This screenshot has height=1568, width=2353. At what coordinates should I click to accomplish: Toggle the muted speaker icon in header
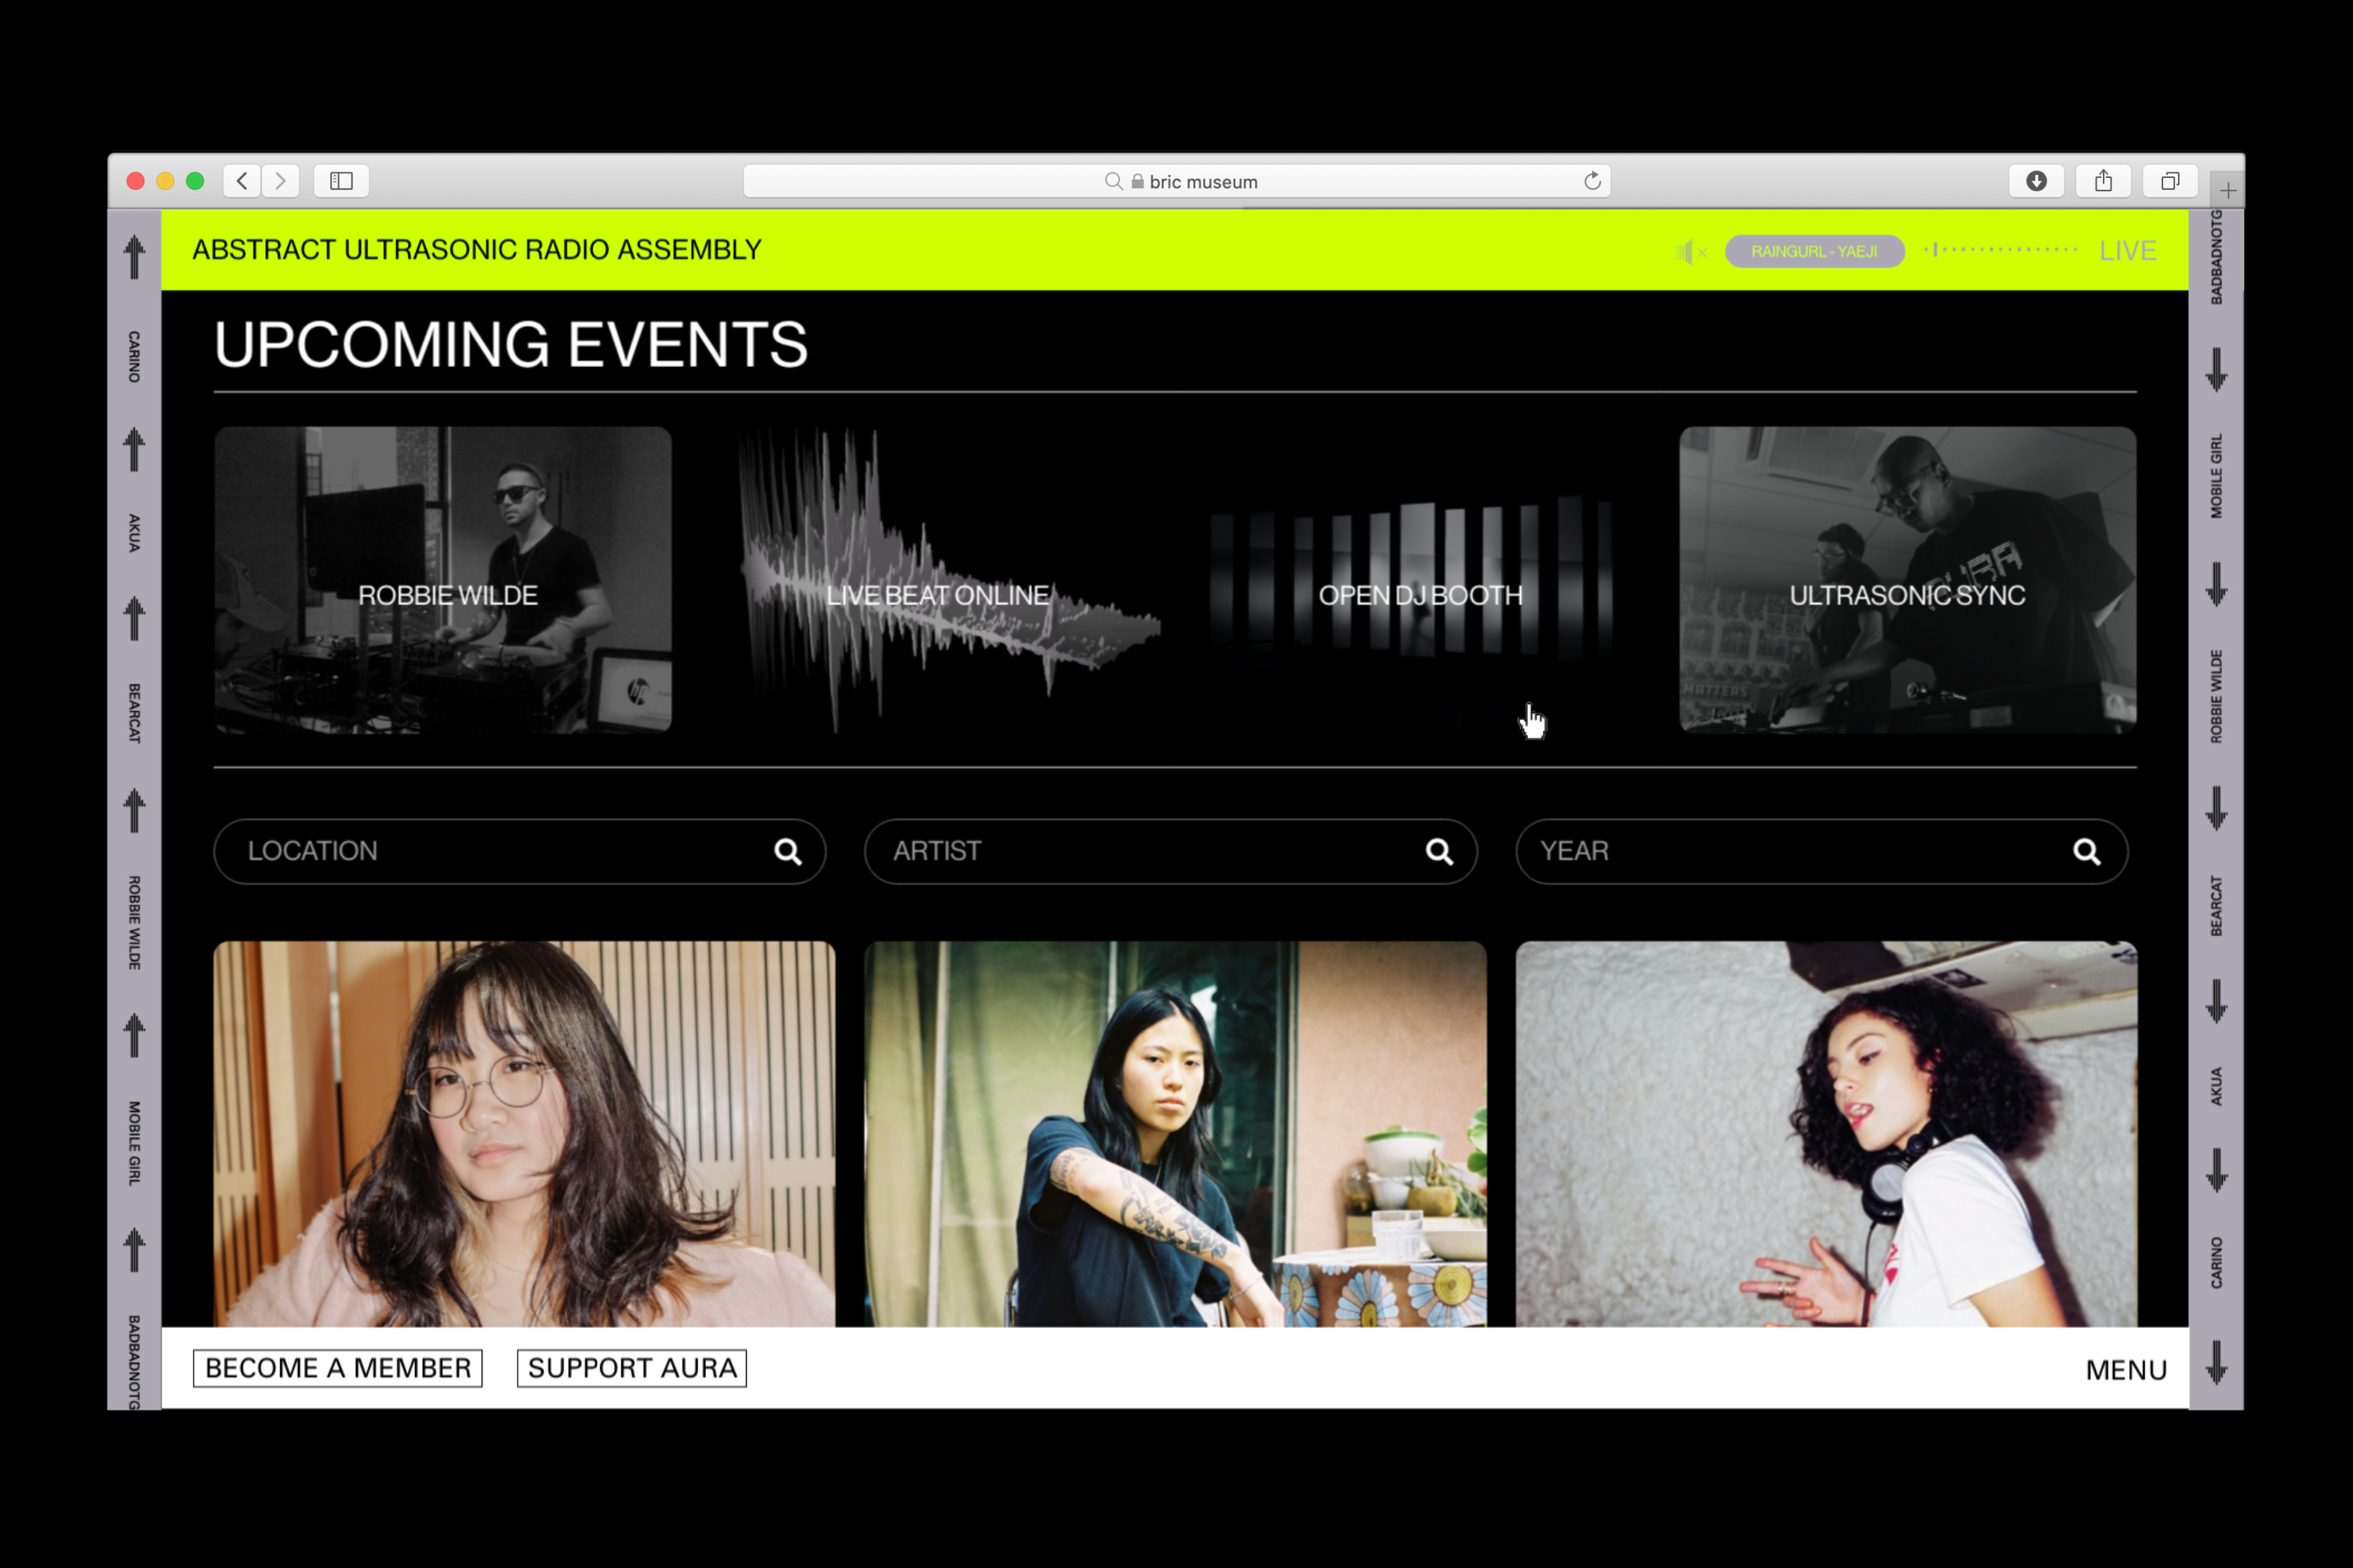[1689, 251]
